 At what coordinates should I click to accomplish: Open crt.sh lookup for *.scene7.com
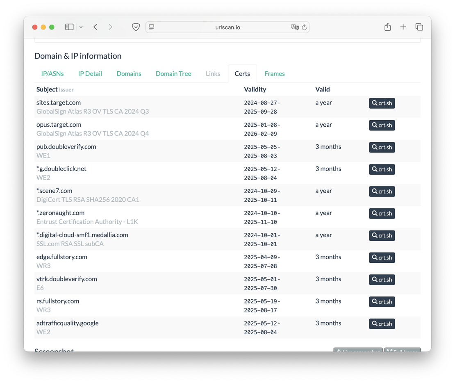point(382,191)
